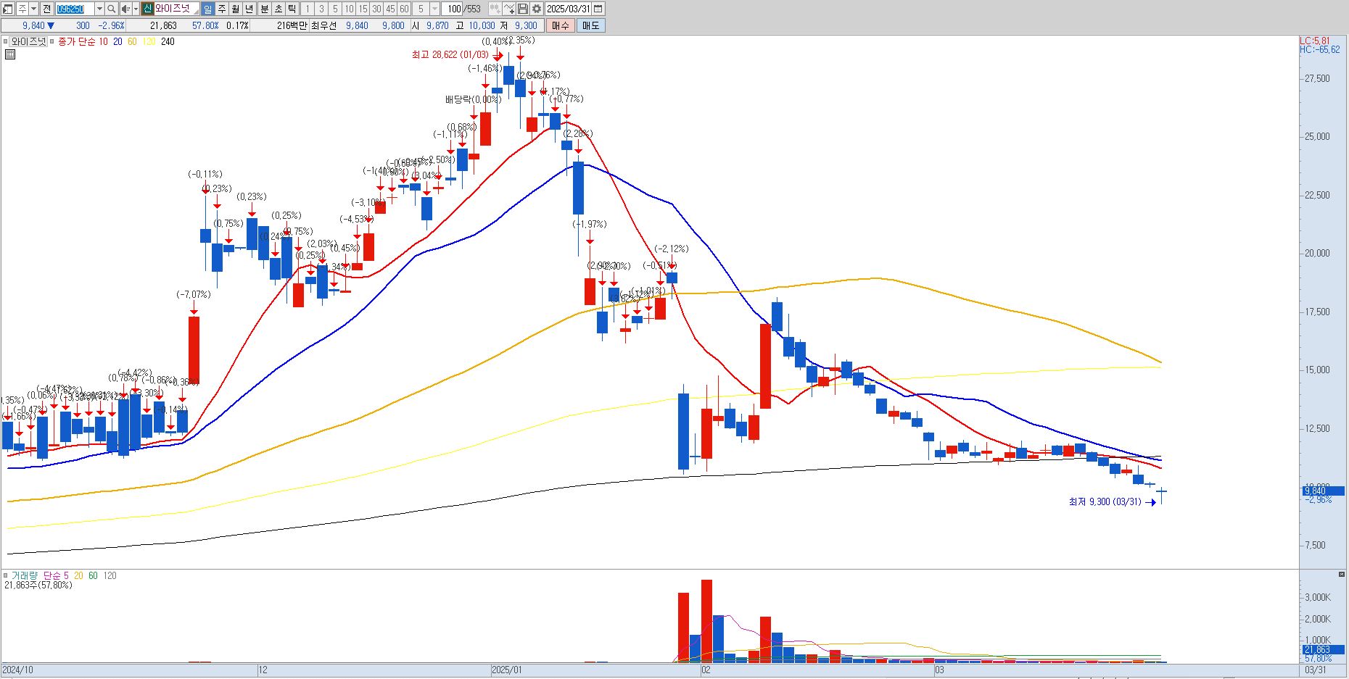Click the 매도 sell button
This screenshot has width=1349, height=679.
pyautogui.click(x=591, y=25)
